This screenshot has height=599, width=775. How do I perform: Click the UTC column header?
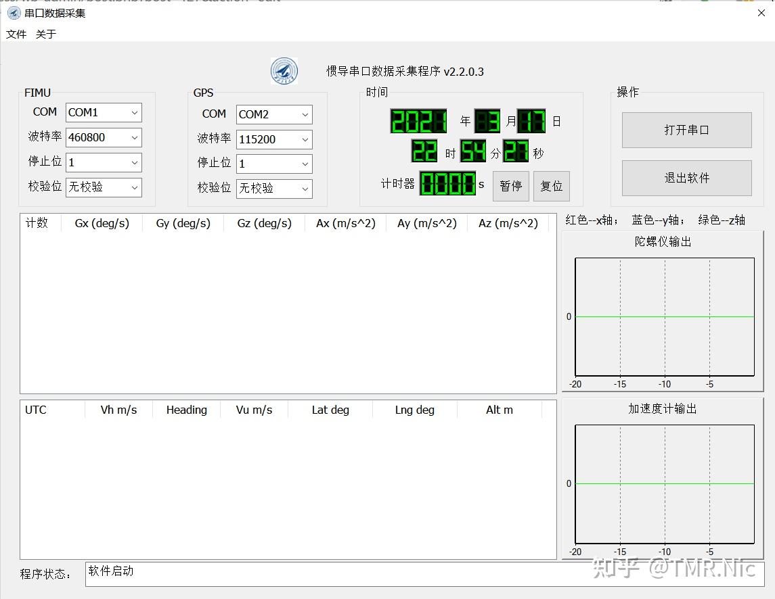(x=53, y=410)
